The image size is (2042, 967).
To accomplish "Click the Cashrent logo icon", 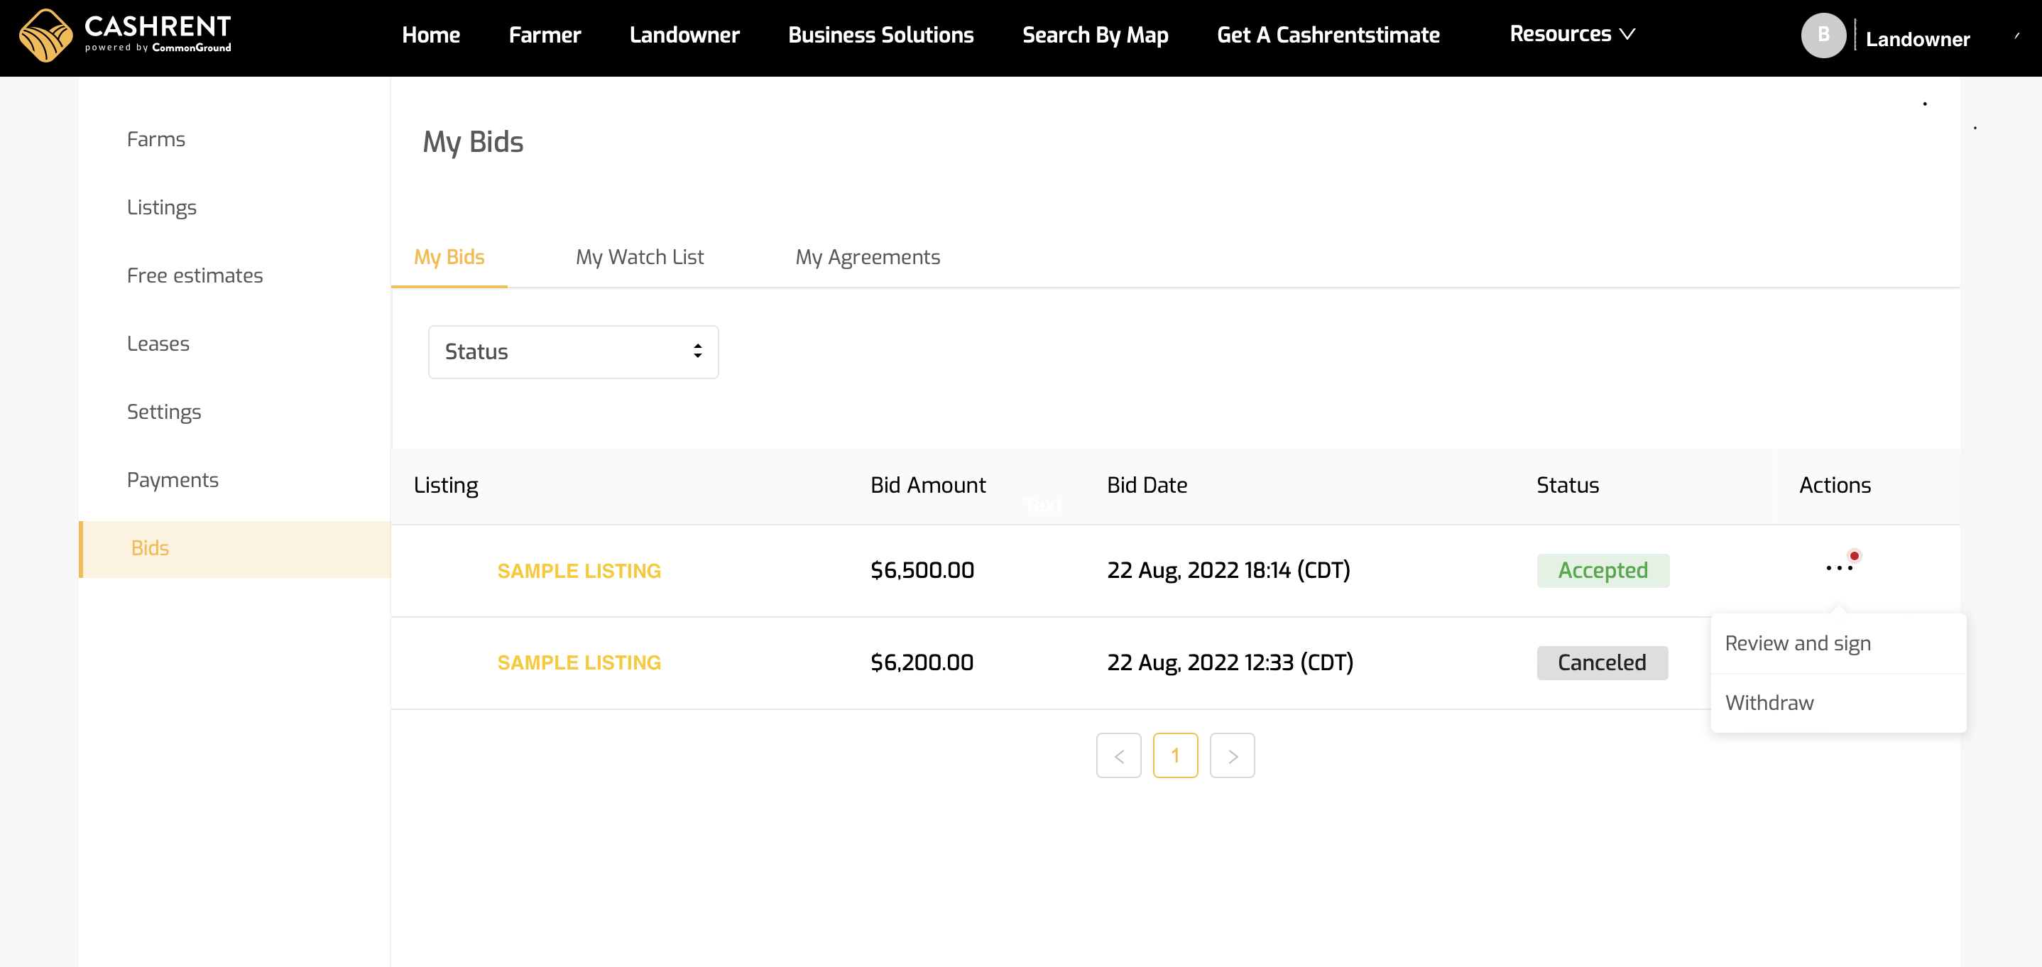I will 45,35.
